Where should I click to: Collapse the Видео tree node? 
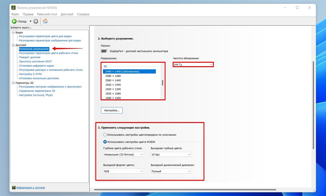(x=13, y=33)
